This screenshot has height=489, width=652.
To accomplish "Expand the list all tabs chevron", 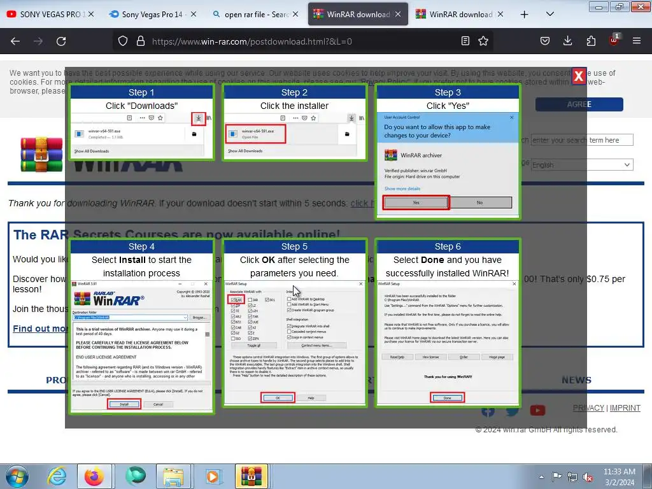I will tap(549, 14).
